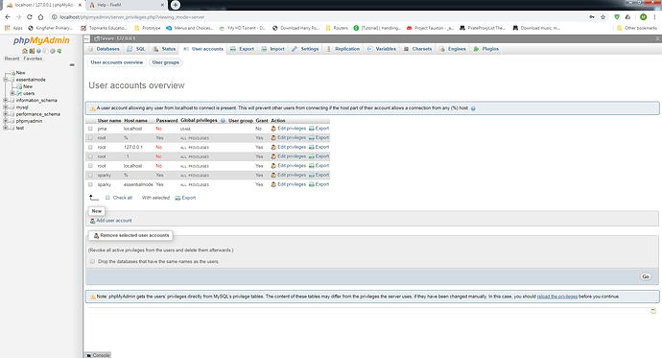The height and width of the screenshot is (358, 662).
Task: Click the chain link icon in navigation panel
Action: 72,65
